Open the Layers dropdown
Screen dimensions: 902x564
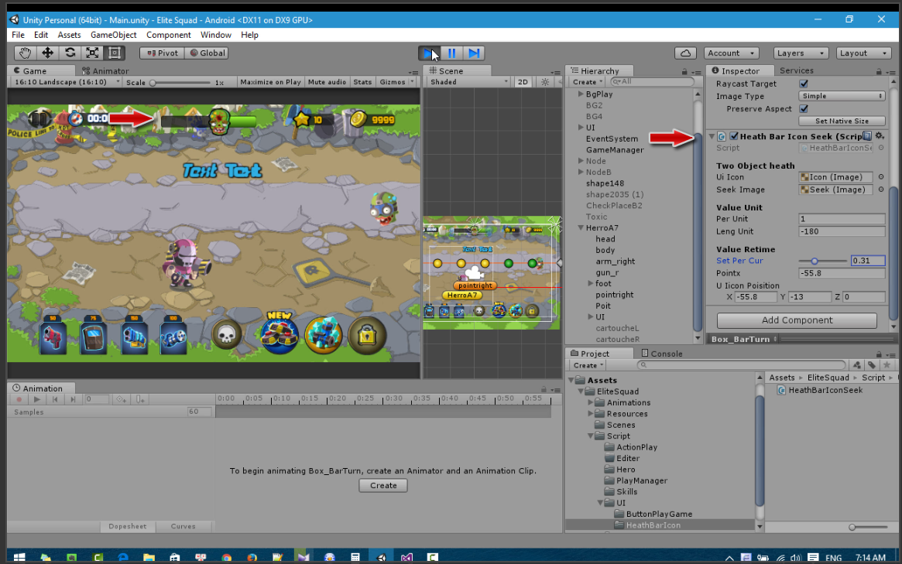800,53
